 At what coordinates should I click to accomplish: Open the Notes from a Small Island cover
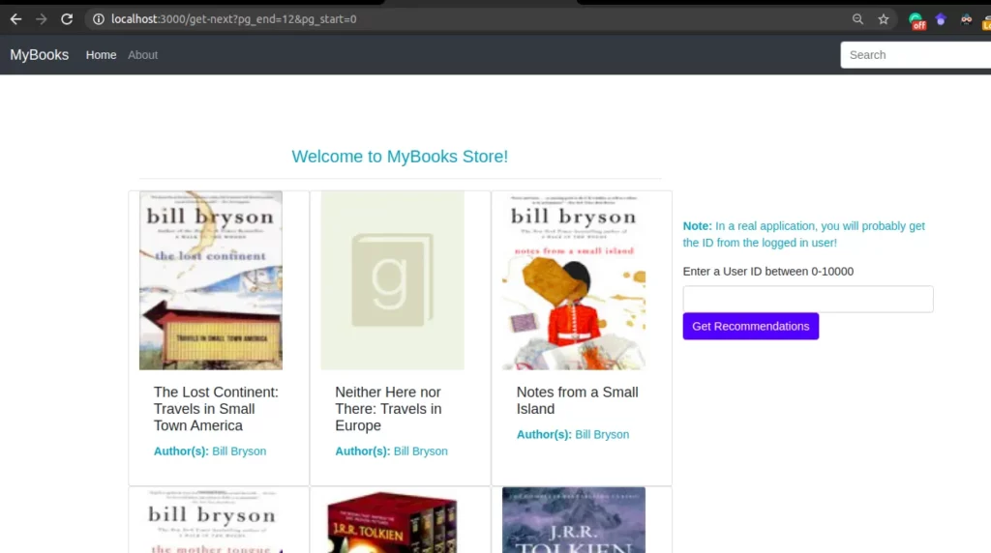pyautogui.click(x=574, y=280)
